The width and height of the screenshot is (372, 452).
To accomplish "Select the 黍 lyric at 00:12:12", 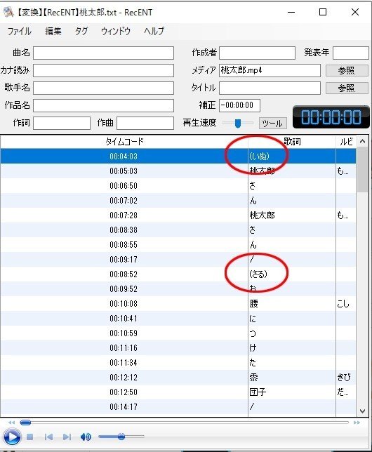I will click(x=254, y=378).
